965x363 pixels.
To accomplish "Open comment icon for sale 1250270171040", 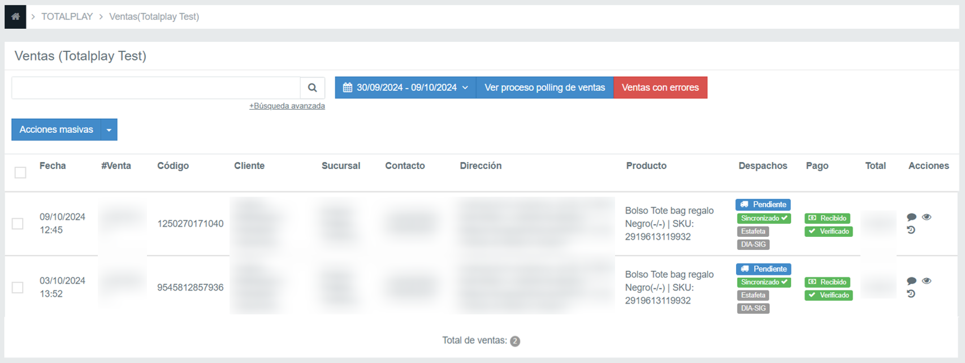I will pos(911,217).
